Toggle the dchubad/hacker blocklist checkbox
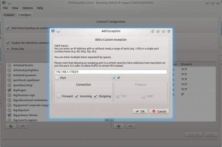Viewport: 222px width, 147px height. 9,65
